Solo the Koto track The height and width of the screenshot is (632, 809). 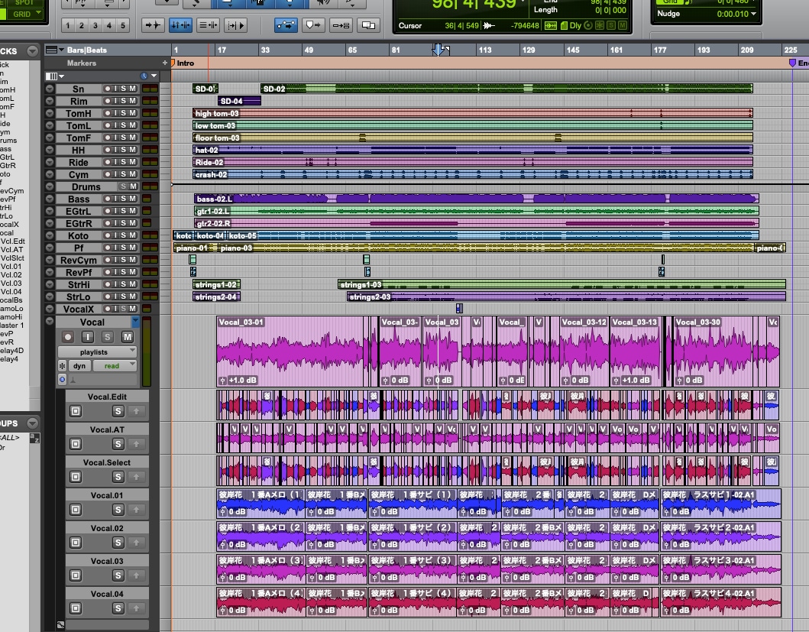pos(125,235)
